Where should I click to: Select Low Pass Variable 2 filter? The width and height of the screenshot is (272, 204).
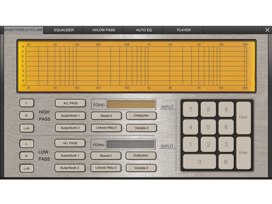[141, 168]
